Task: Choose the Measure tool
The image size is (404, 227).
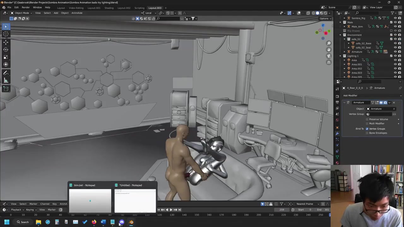Action: (6, 80)
